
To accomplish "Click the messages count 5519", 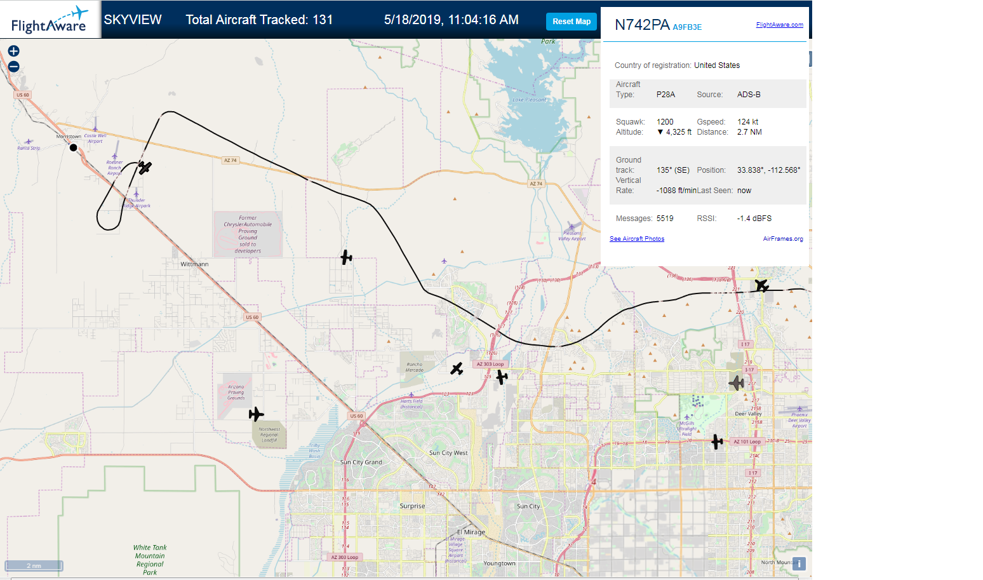I will (665, 219).
